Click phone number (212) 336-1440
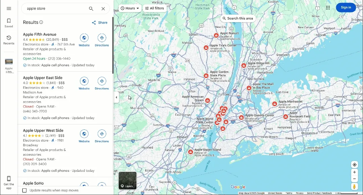This screenshot has width=363, height=195. tap(59, 58)
